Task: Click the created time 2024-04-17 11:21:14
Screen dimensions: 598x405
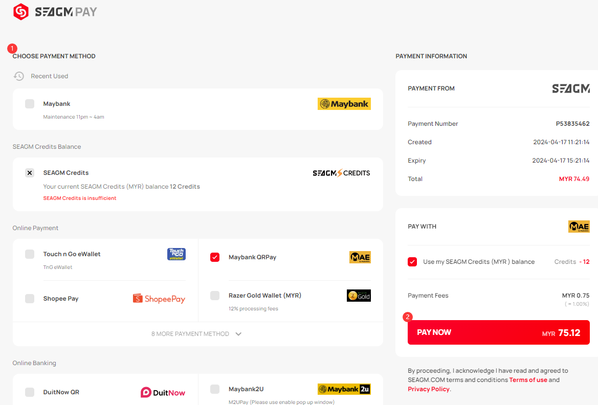Action: pos(561,142)
